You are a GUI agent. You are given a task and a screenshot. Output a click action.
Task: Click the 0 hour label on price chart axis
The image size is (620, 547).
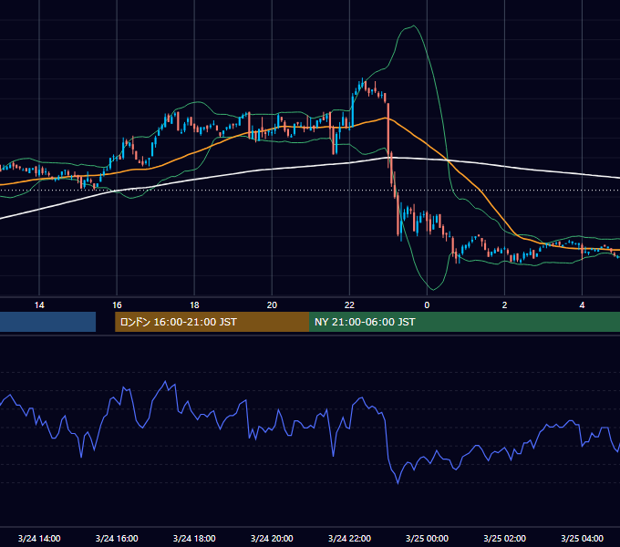[427, 305]
